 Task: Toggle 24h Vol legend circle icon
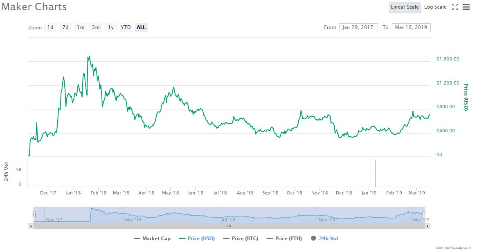coord(313,239)
